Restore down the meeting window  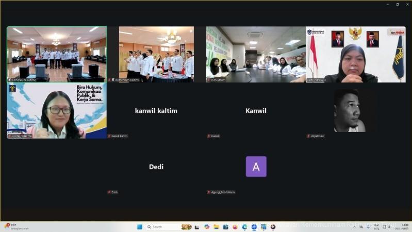[398, 4]
